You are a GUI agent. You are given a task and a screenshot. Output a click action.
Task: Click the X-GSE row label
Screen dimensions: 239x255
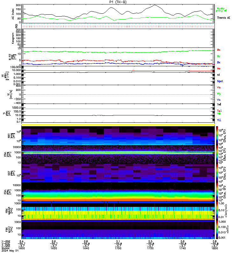point(6,241)
